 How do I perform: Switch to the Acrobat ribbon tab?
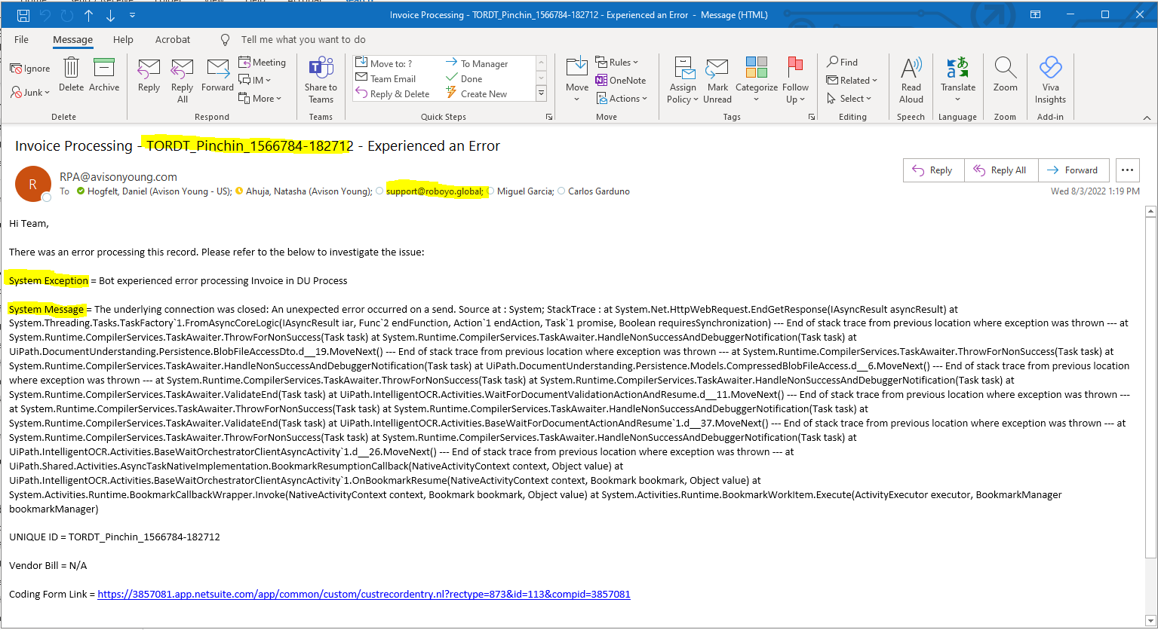pyautogui.click(x=173, y=39)
